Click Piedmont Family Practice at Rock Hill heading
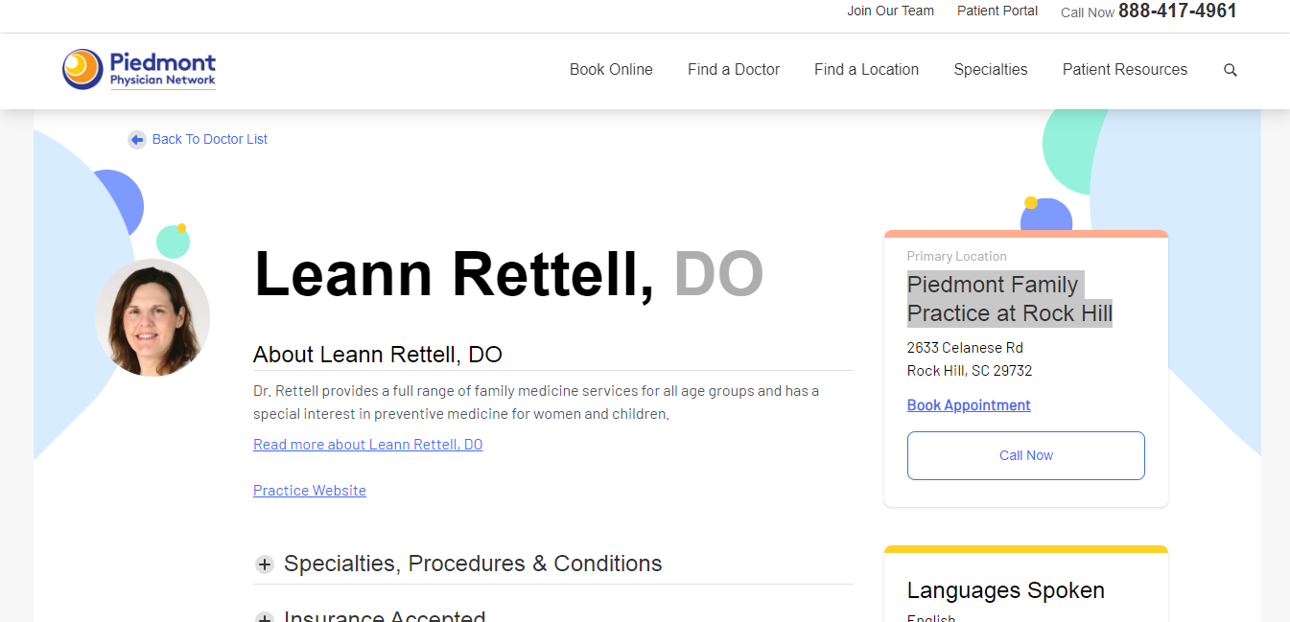 click(1009, 299)
